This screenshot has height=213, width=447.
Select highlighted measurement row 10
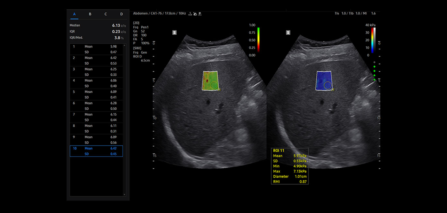[96, 151]
